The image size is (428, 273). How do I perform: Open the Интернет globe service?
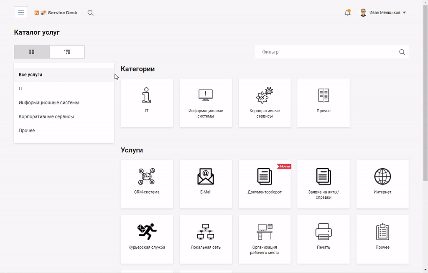(382, 184)
